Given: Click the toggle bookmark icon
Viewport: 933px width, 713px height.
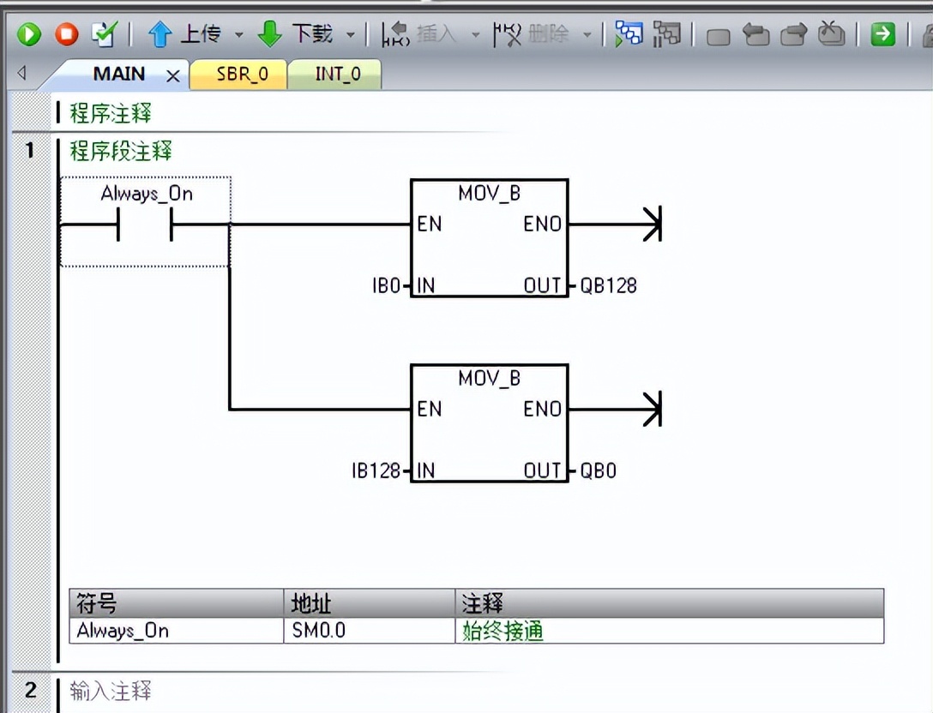Looking at the screenshot, I should [x=718, y=37].
